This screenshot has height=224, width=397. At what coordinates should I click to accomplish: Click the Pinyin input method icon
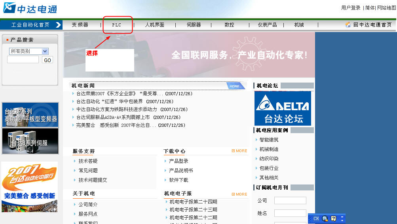point(325,218)
